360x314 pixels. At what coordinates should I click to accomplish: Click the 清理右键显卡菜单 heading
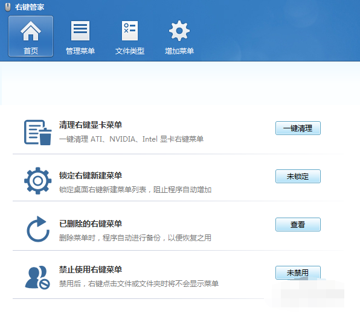click(91, 125)
